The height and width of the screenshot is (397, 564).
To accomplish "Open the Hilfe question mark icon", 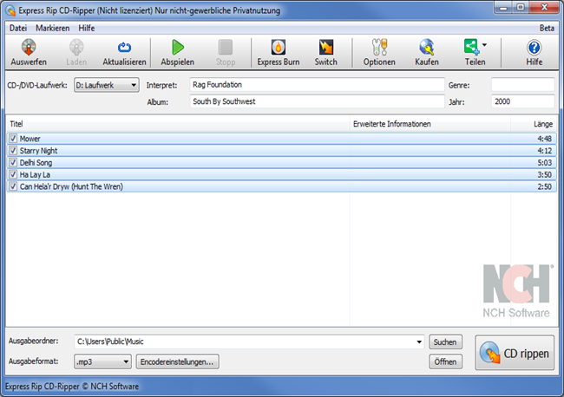I will [534, 47].
